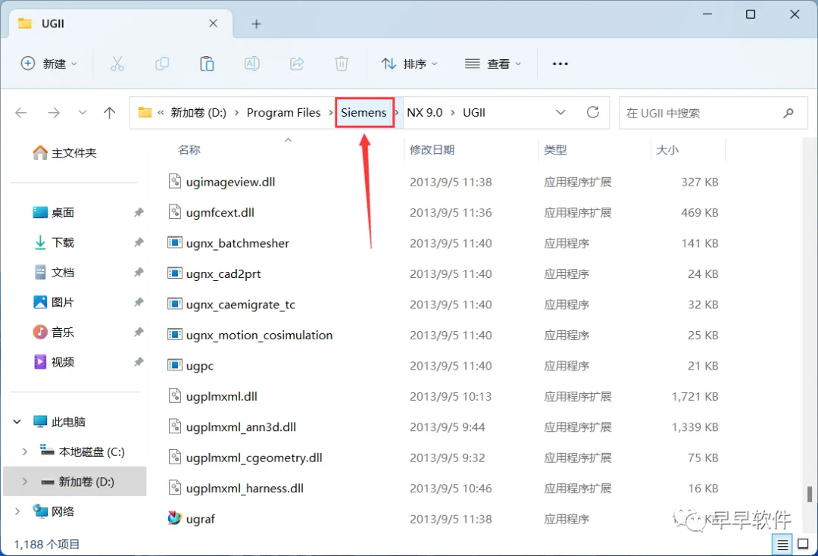Image resolution: width=818 pixels, height=556 pixels.
Task: Open 查看 view dropdown
Action: pos(493,64)
